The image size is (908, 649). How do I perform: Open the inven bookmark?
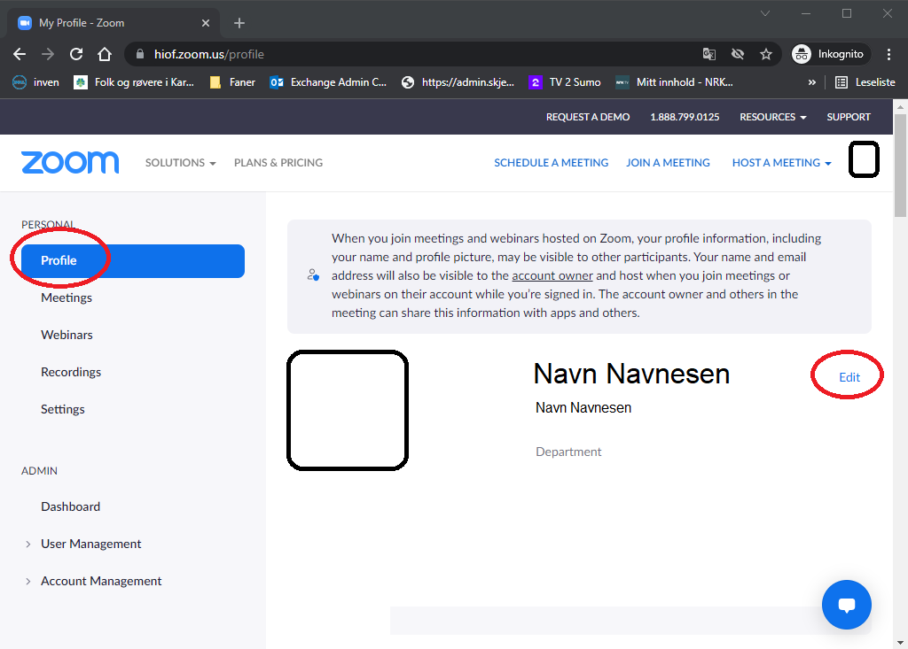35,82
